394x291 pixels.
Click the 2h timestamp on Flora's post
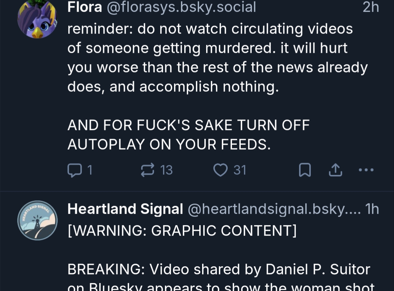(x=371, y=7)
